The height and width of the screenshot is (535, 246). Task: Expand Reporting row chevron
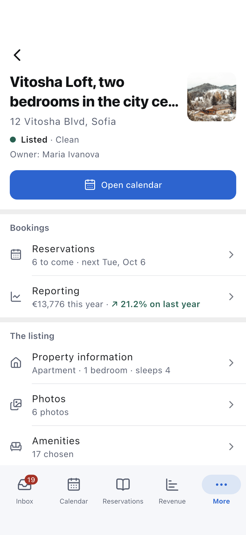tap(231, 297)
